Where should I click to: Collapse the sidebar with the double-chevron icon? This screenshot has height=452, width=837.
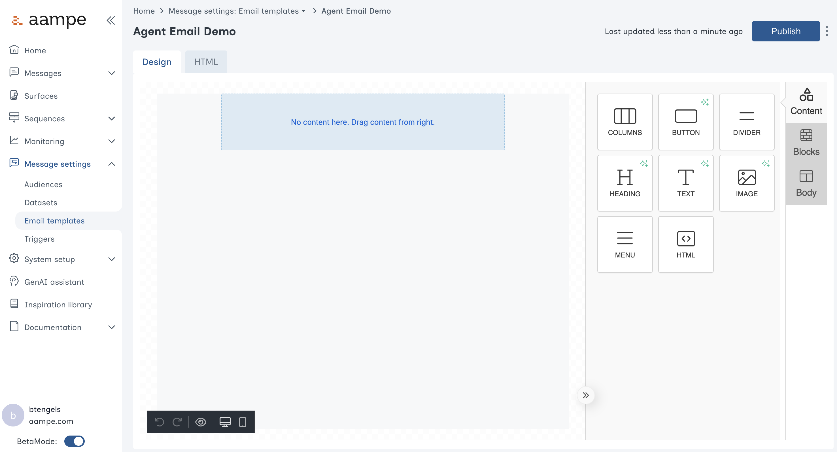pyautogui.click(x=111, y=20)
